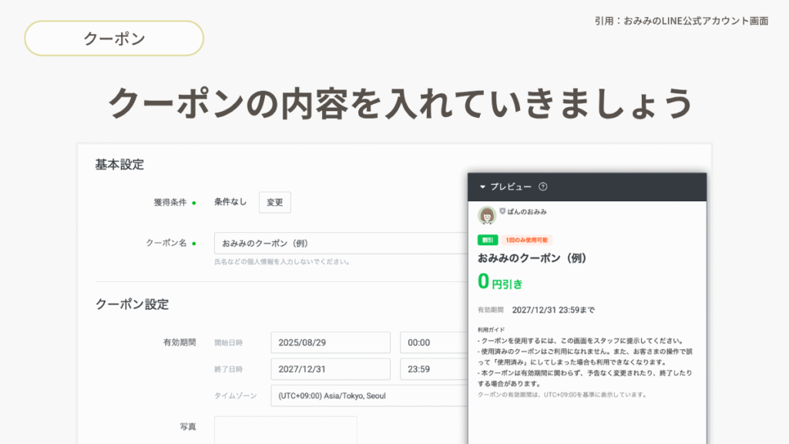Click the green required dot beside 獲得条件
This screenshot has height=444, width=789.
pyautogui.click(x=194, y=203)
